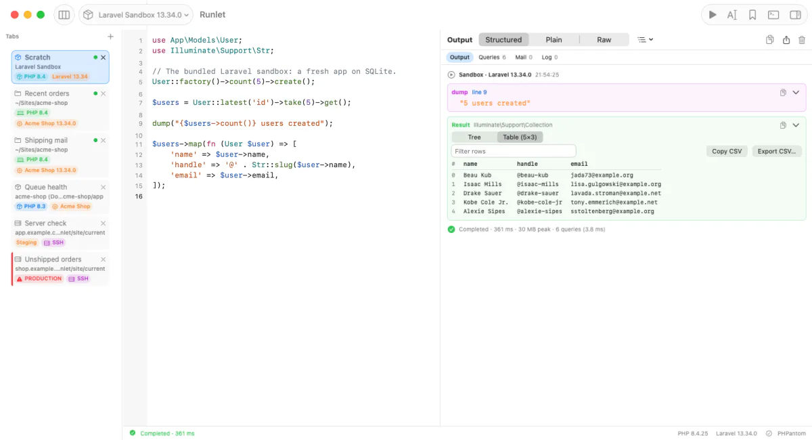Switch to the Recent orders tab
Image resolution: width=812 pixels, height=440 pixels.
[60, 109]
